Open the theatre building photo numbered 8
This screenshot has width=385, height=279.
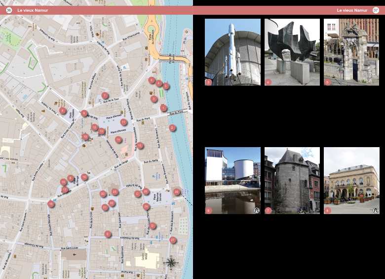[x=351, y=181]
